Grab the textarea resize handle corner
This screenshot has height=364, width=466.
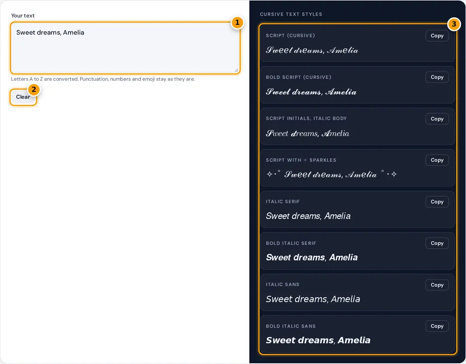coord(236,70)
